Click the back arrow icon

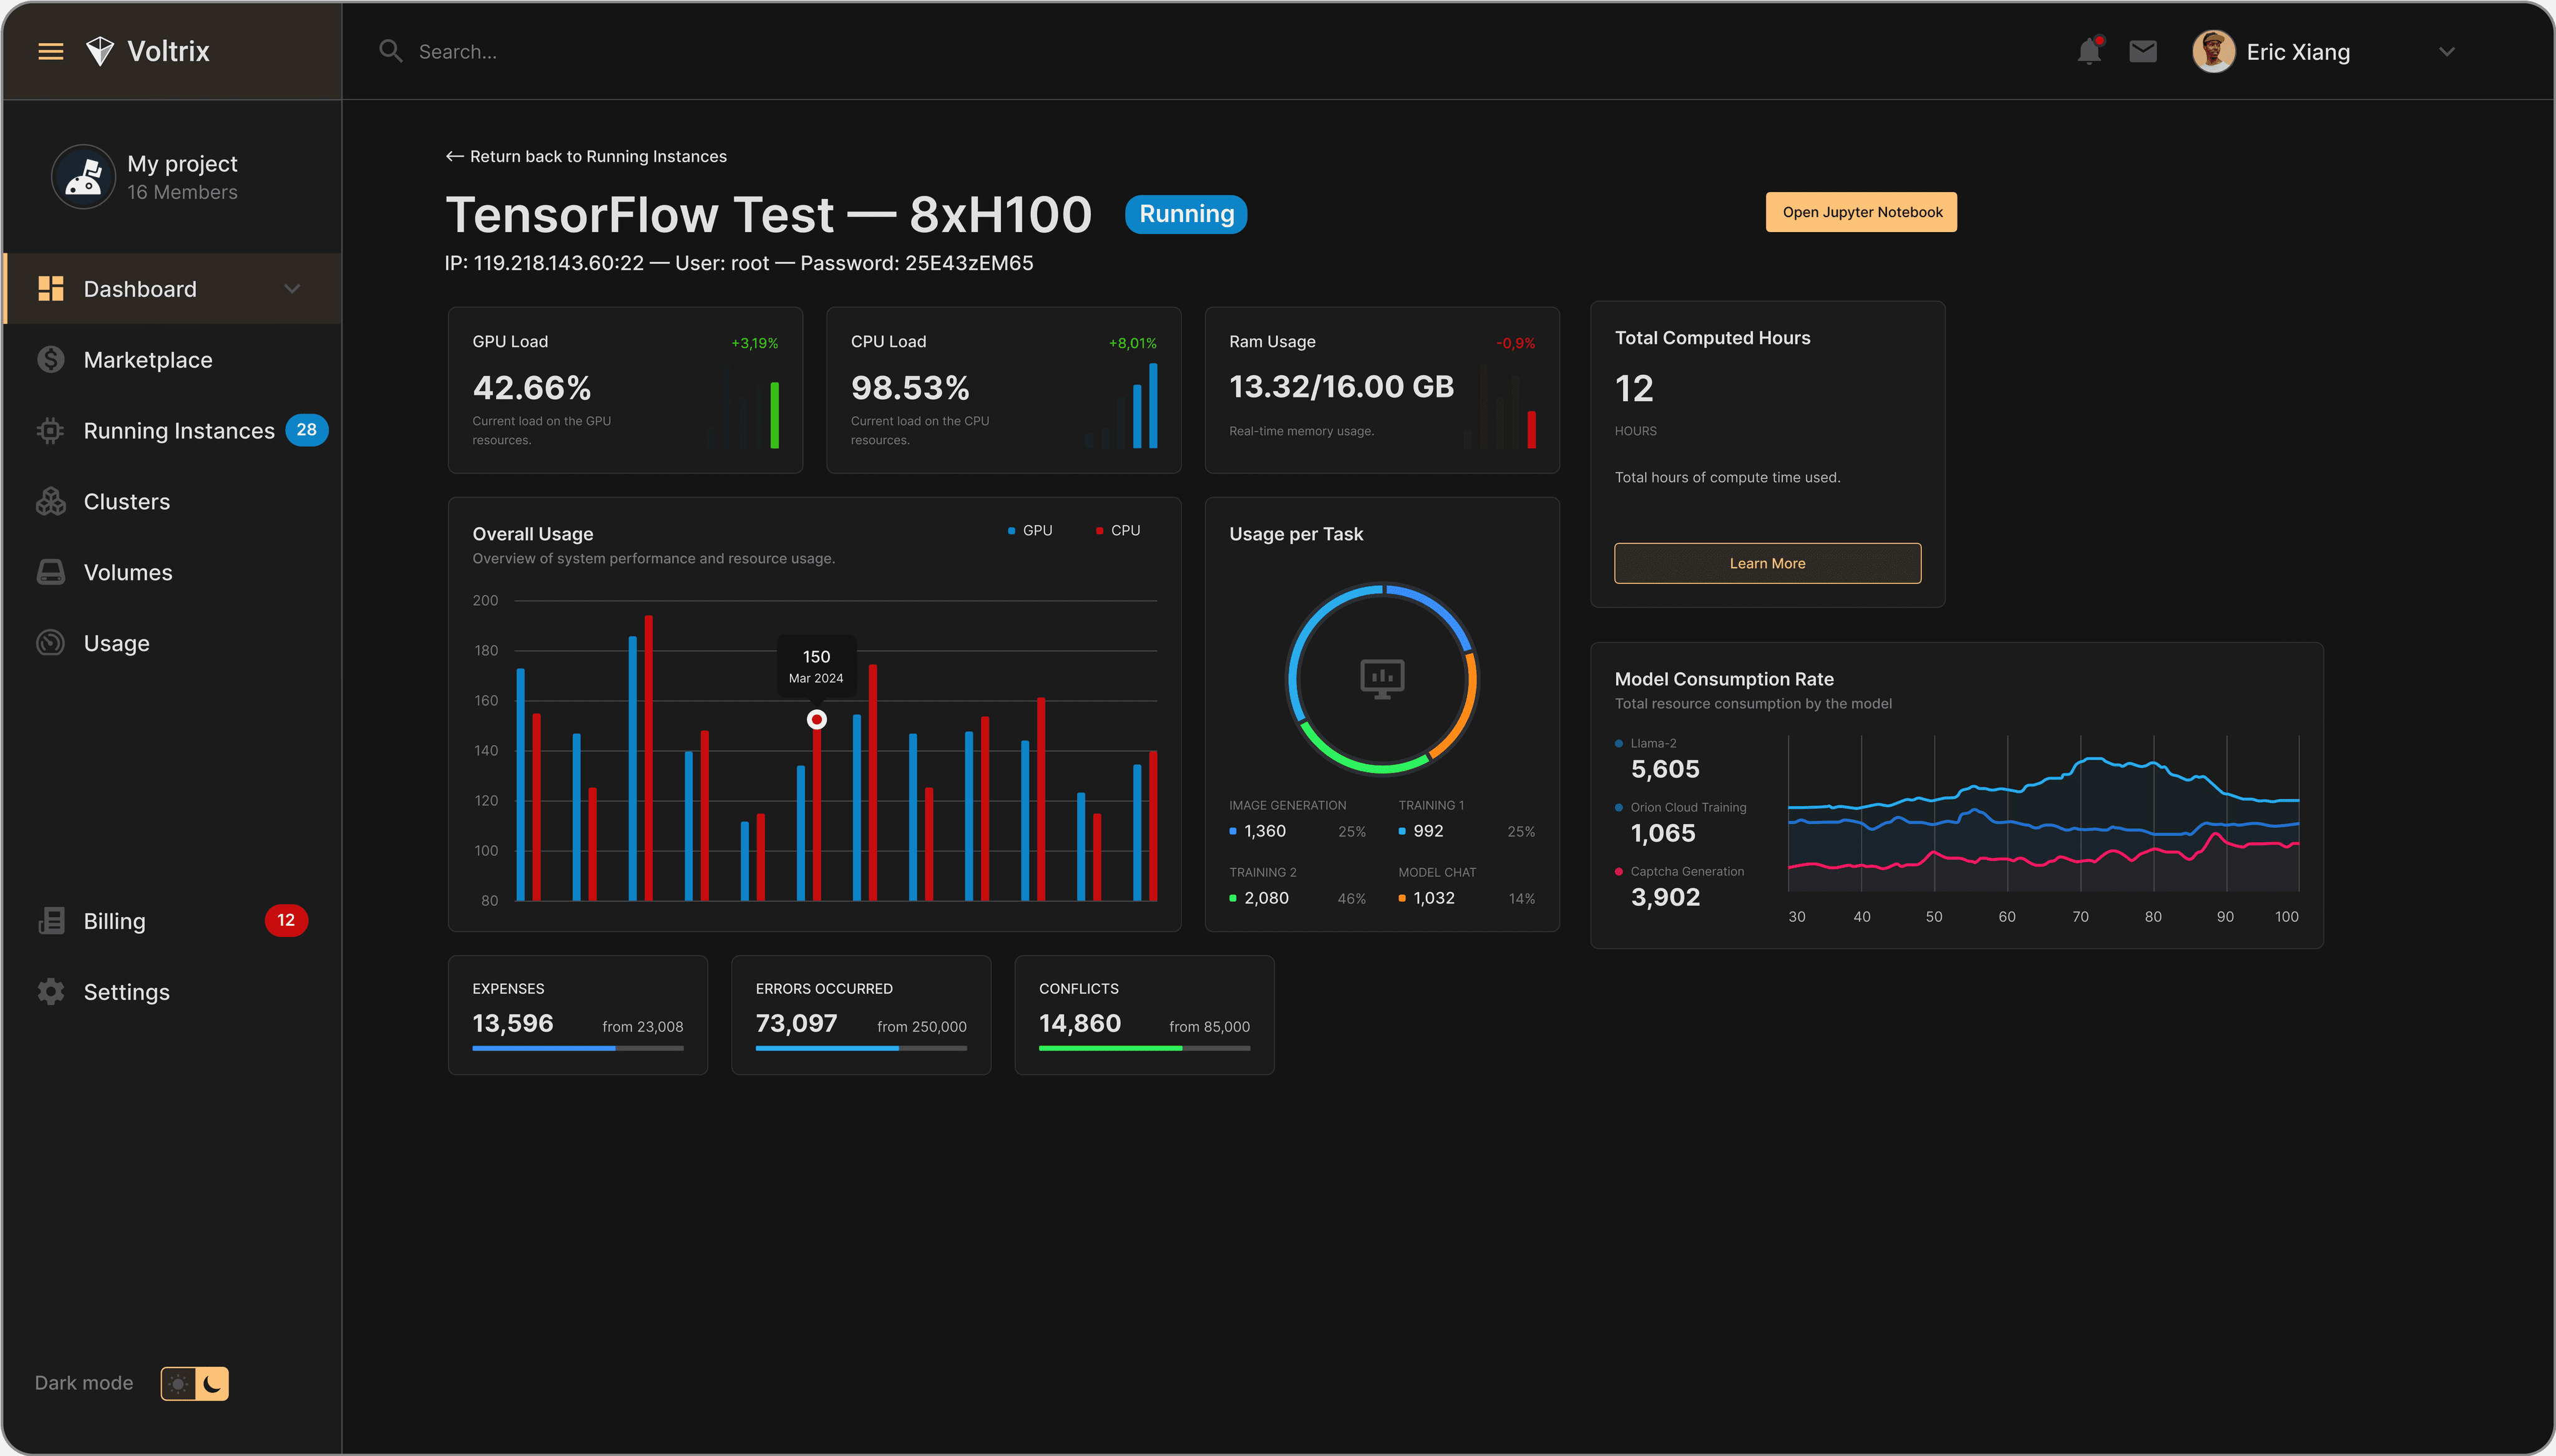454,157
